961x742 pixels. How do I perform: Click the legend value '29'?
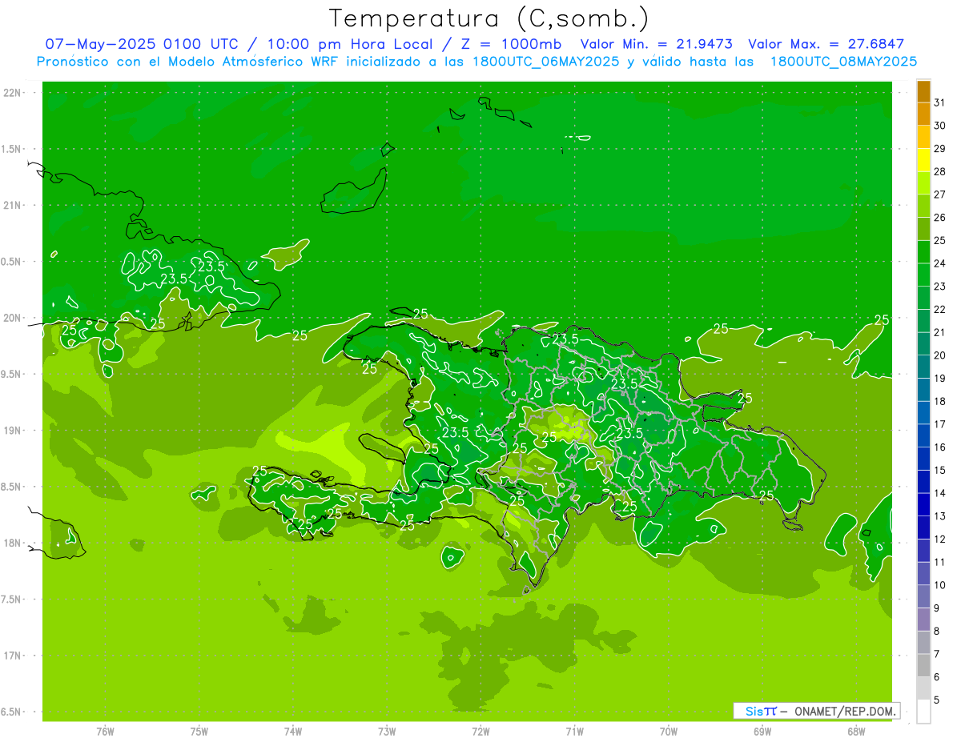click(940, 148)
